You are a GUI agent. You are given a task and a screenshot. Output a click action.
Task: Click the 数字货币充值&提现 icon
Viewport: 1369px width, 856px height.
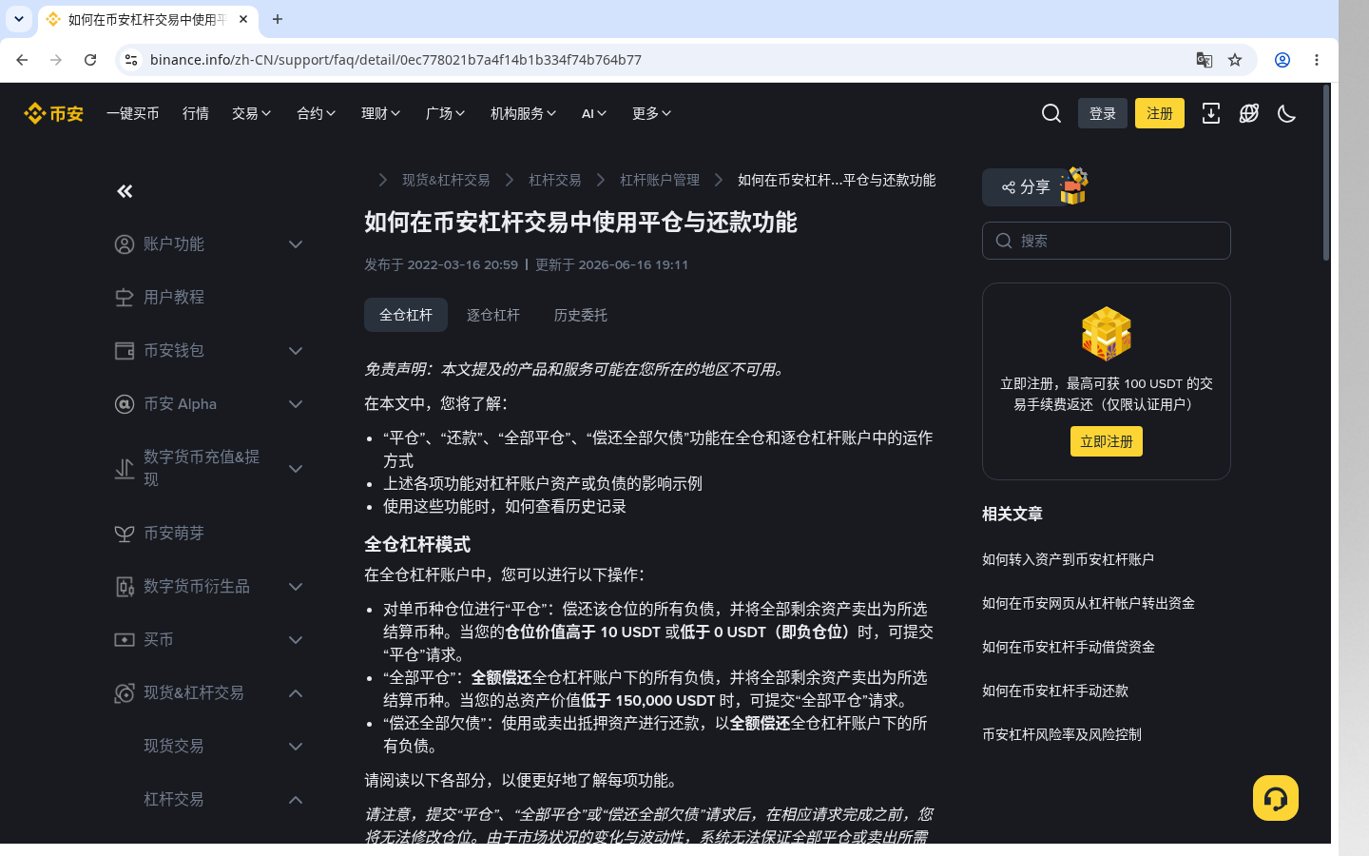pos(125,469)
